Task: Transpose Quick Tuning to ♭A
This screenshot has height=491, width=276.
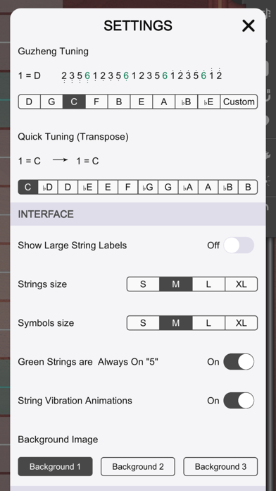Action: pos(188,187)
